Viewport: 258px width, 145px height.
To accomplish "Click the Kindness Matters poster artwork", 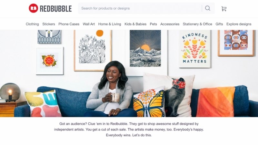I will [x=195, y=49].
